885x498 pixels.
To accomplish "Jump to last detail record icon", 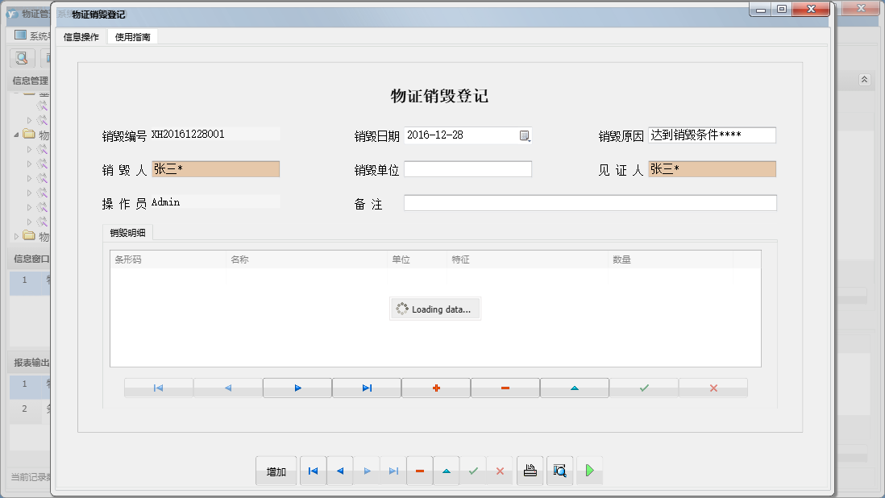I will pyautogui.click(x=366, y=388).
